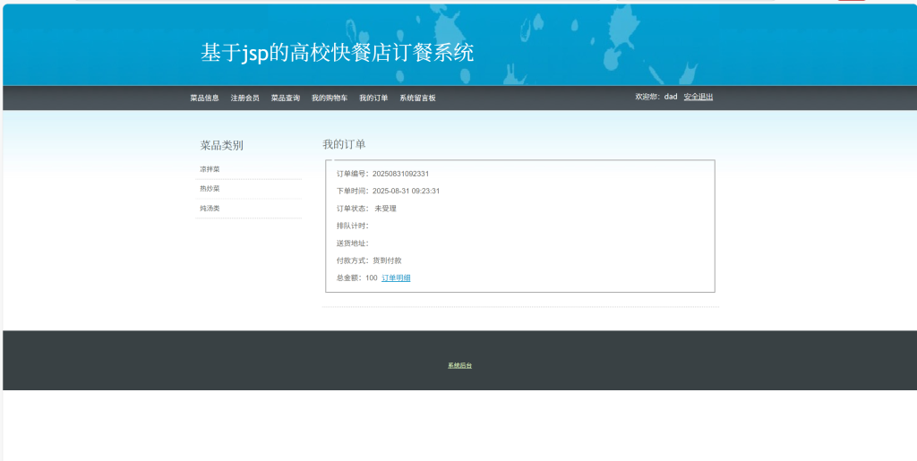Click the username dad in the welcome text

point(670,97)
